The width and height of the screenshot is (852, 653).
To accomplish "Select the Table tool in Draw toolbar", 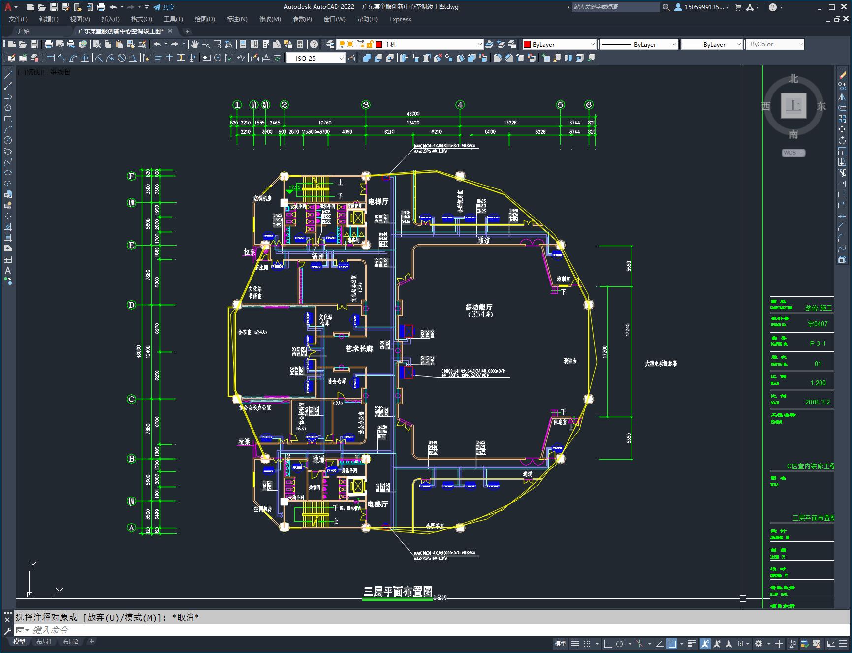I will pos(7,259).
